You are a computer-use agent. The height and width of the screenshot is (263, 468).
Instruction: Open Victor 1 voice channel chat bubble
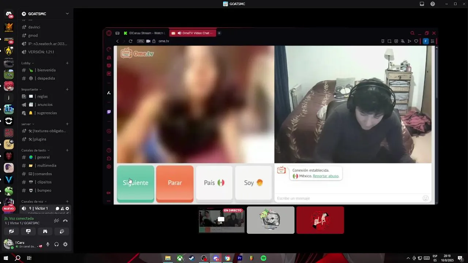point(57,209)
